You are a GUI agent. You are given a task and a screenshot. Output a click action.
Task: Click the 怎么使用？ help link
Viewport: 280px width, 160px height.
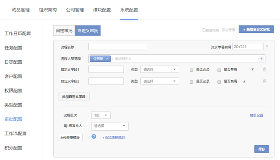tap(230, 30)
